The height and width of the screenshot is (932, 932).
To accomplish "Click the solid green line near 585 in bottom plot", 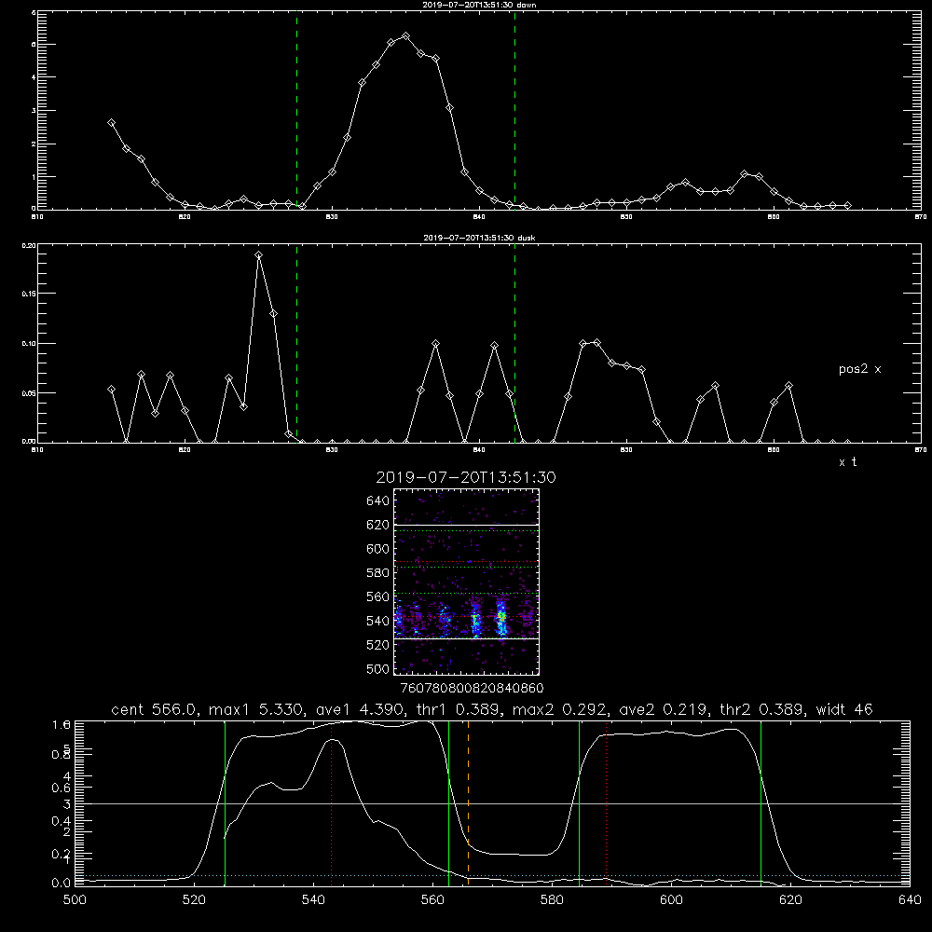I will pyautogui.click(x=579, y=802).
